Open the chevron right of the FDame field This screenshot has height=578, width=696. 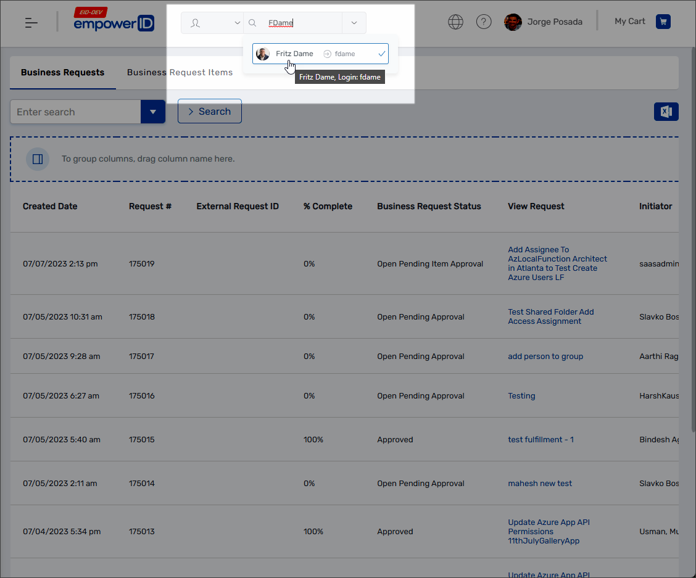point(354,22)
